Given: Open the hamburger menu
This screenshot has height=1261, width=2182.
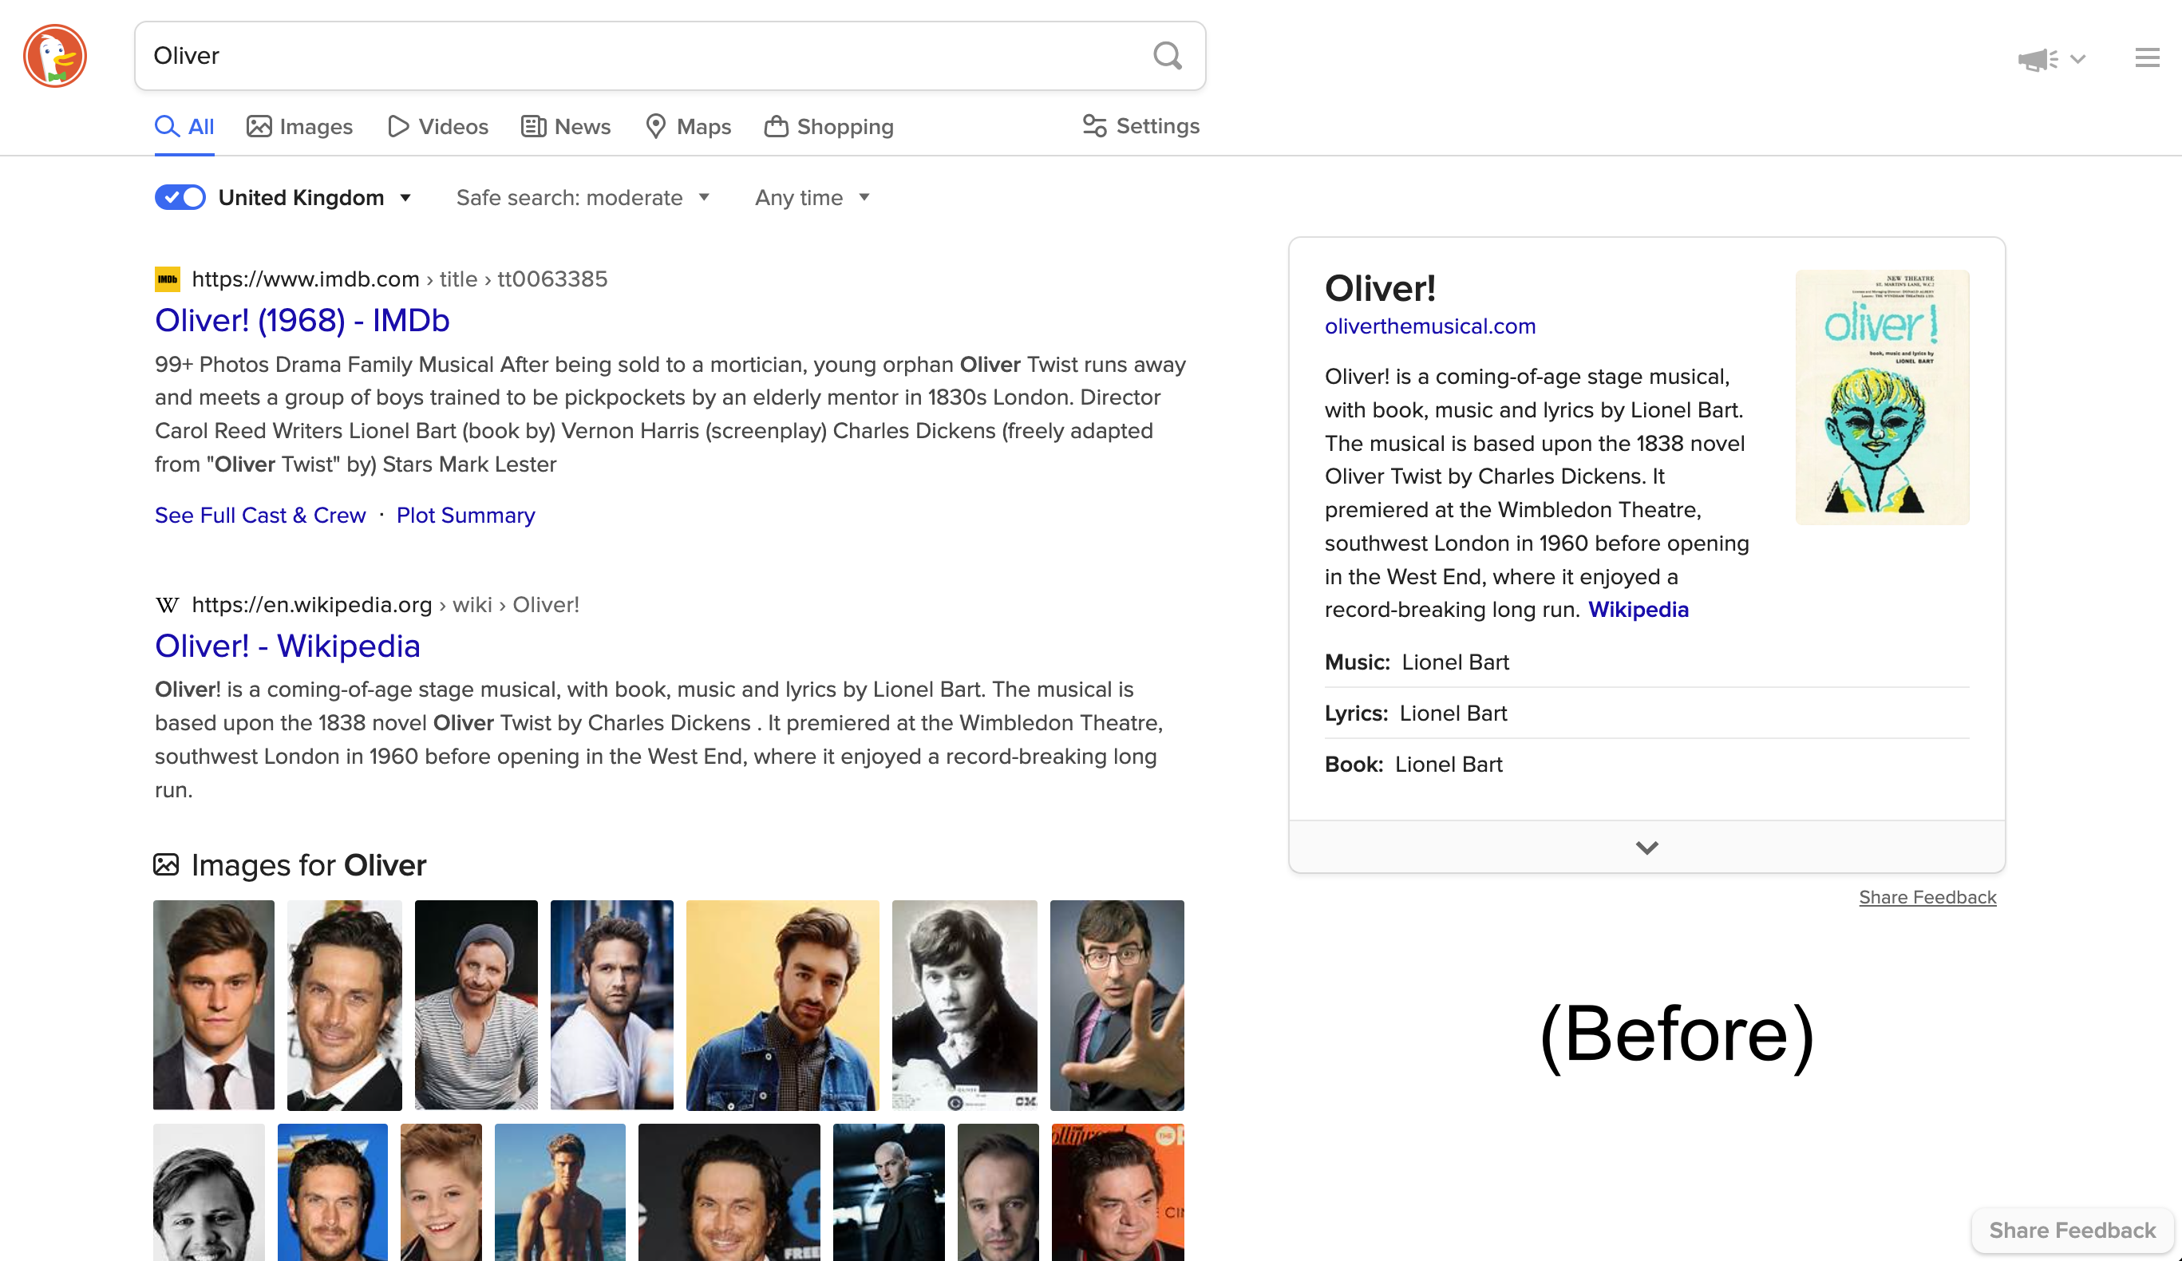Looking at the screenshot, I should pos(2148,56).
